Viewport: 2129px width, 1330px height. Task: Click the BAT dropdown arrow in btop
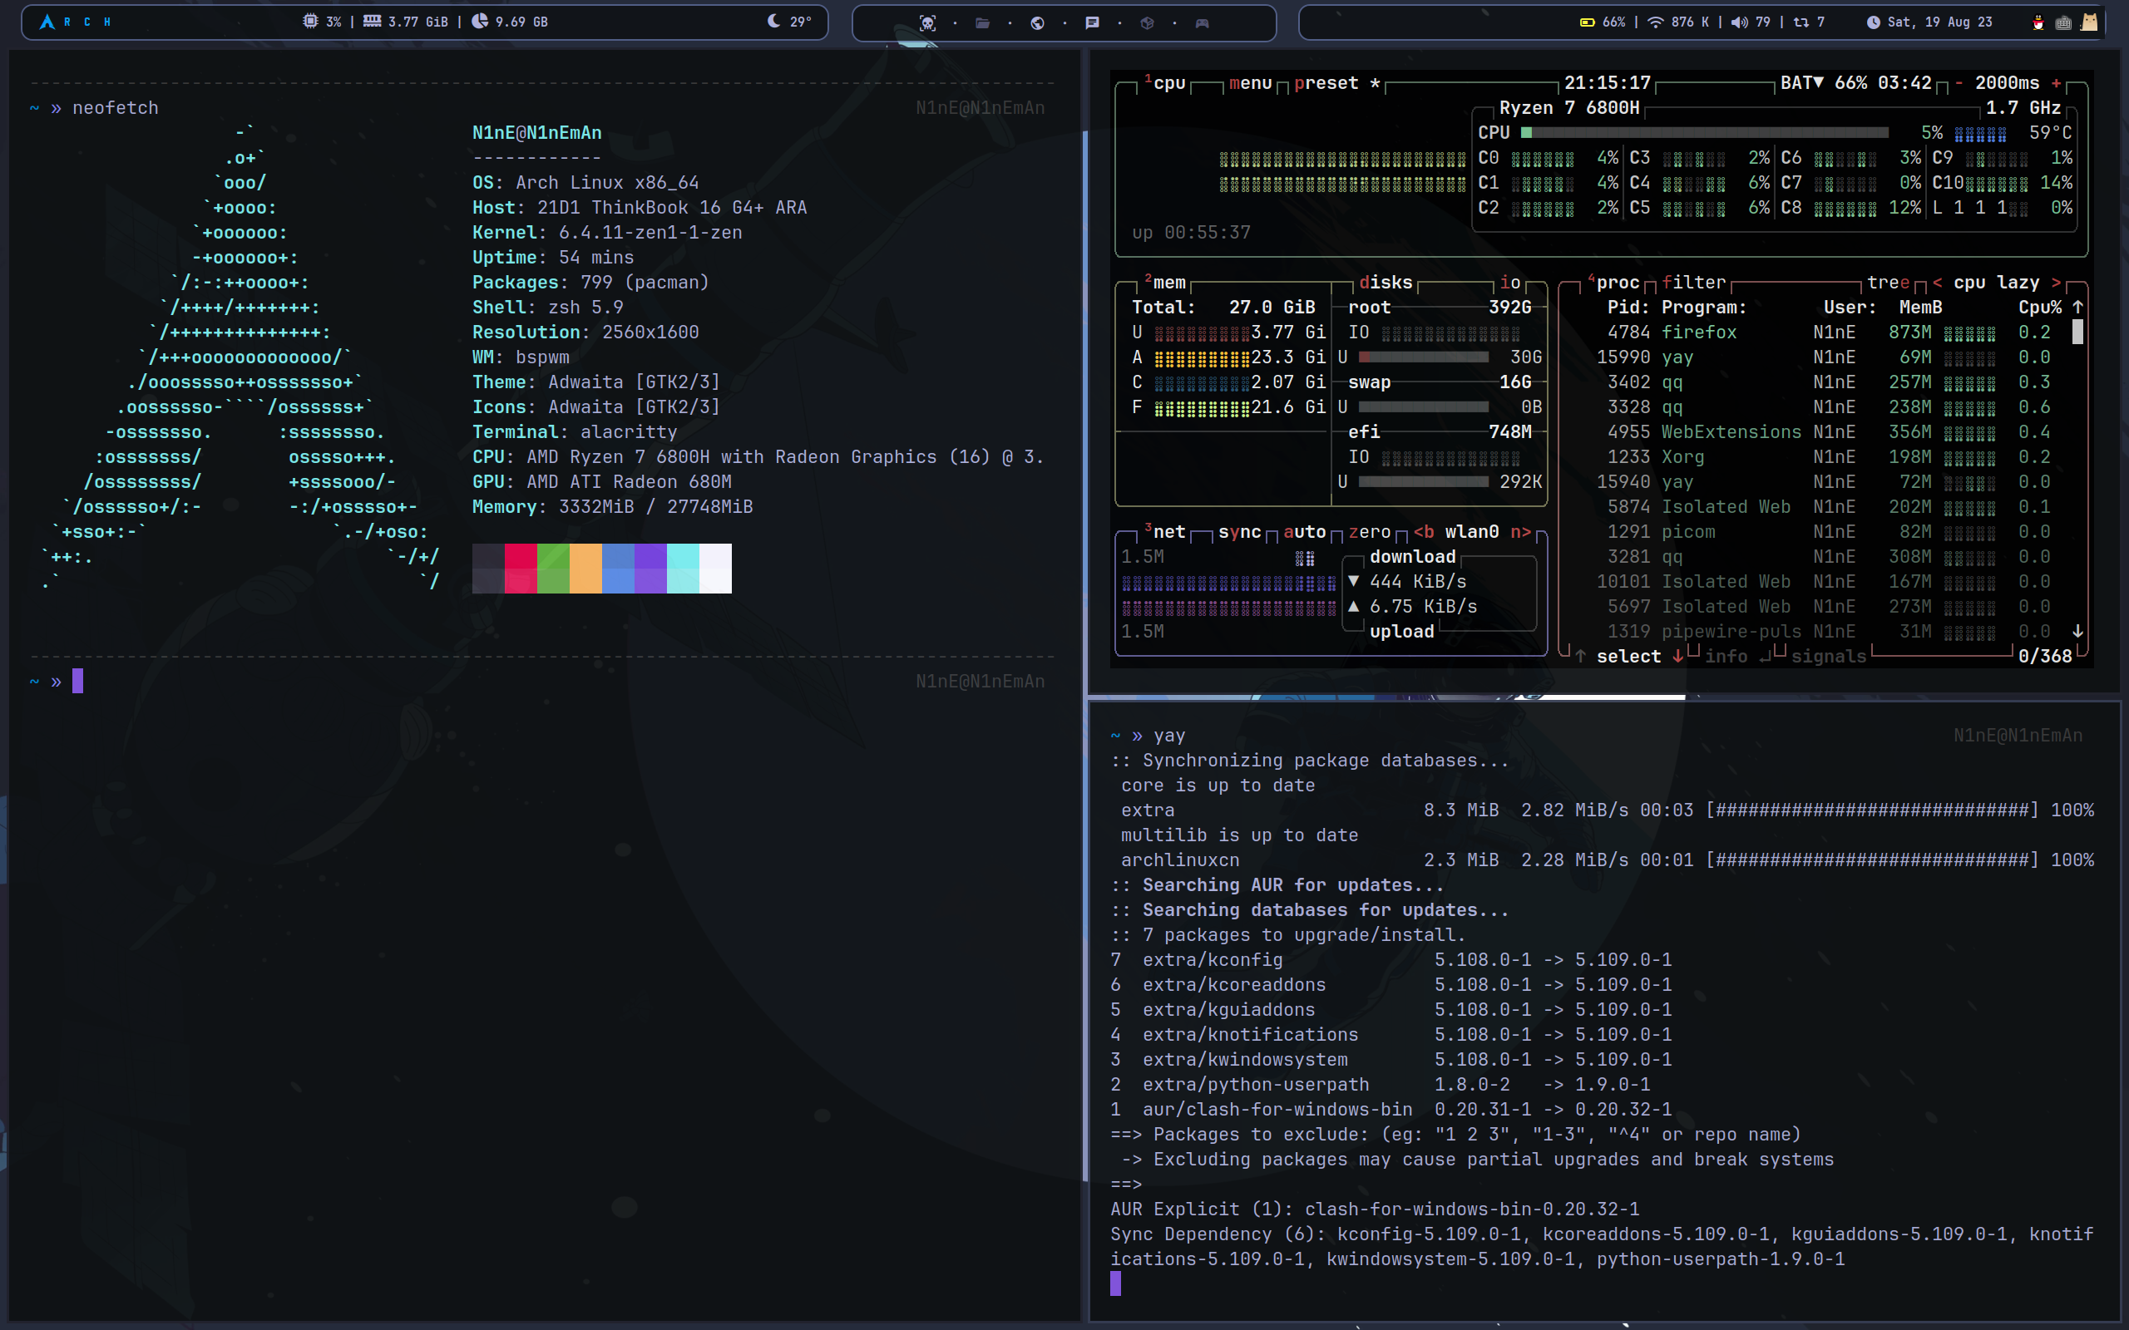1819,81
